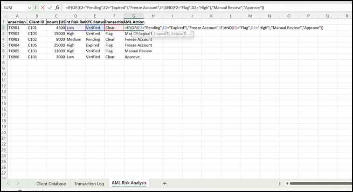
Task: Go to the previous sheet with left arrow
Action: point(8,183)
